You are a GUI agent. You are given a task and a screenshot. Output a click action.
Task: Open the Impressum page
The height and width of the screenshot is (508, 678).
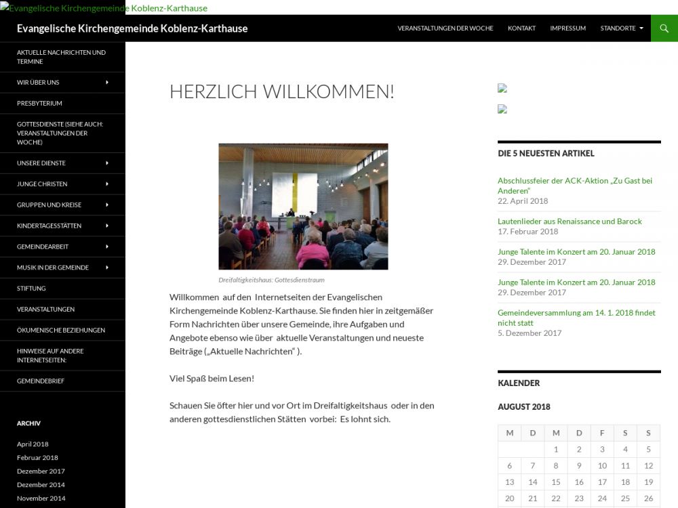coord(567,28)
